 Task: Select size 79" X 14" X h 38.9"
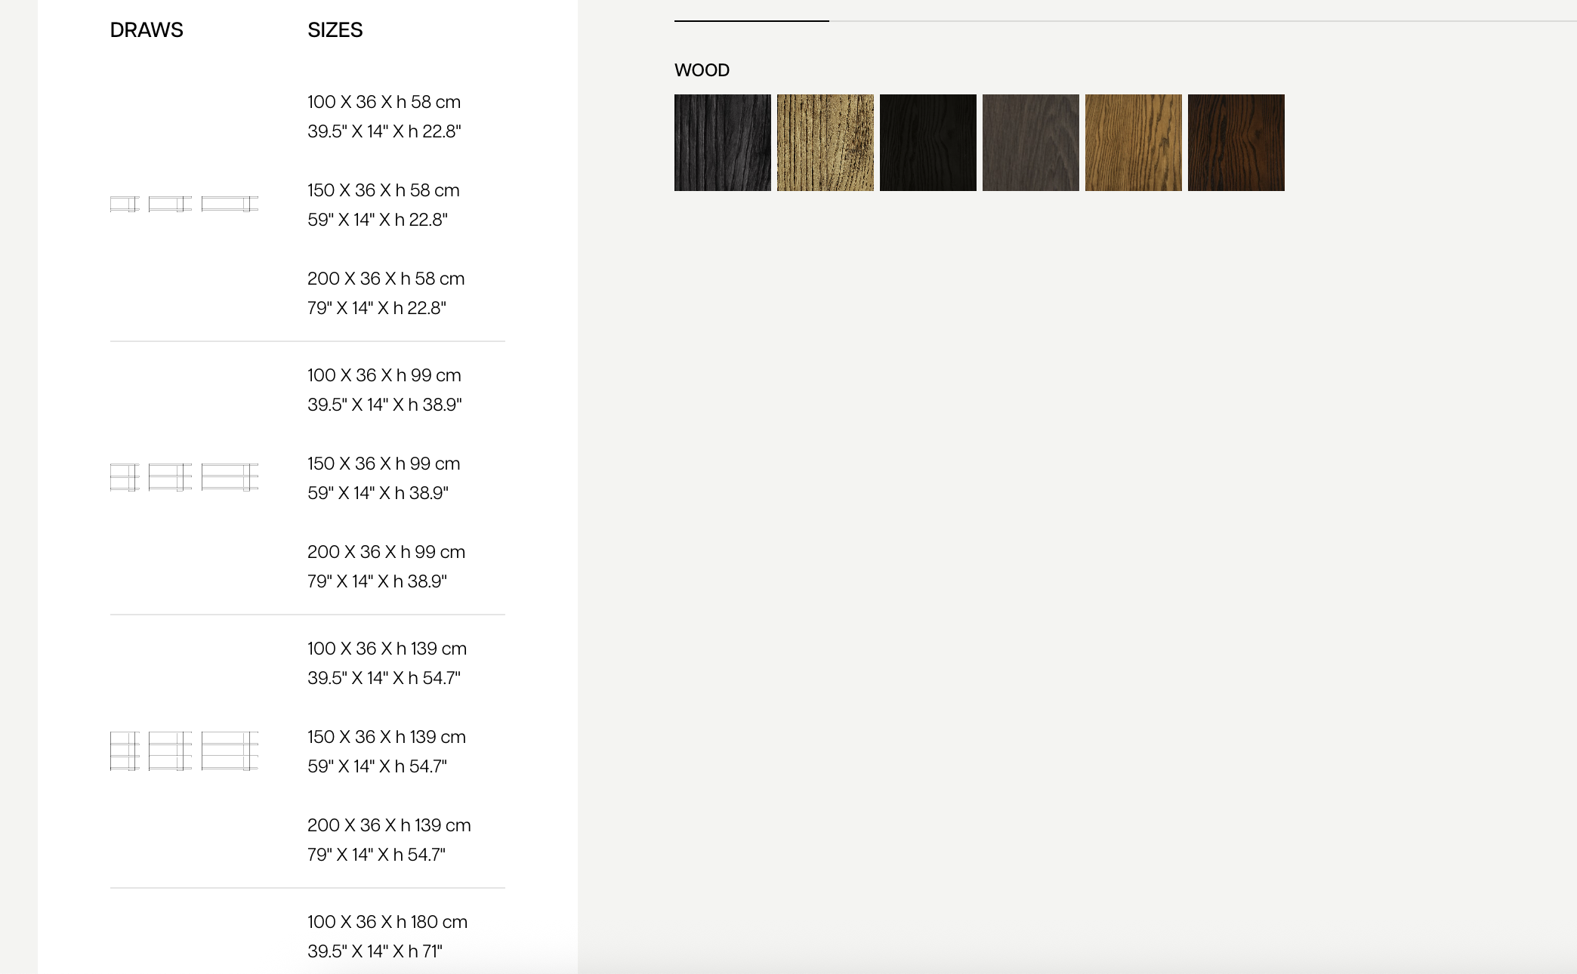tap(377, 581)
